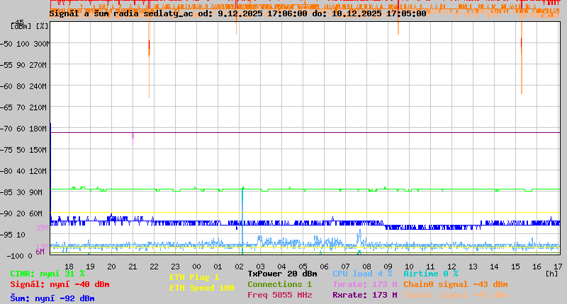Viewport: 567px width, 304px height.
Task: Select the ETH Speed 100 label
Action: pos(202,288)
